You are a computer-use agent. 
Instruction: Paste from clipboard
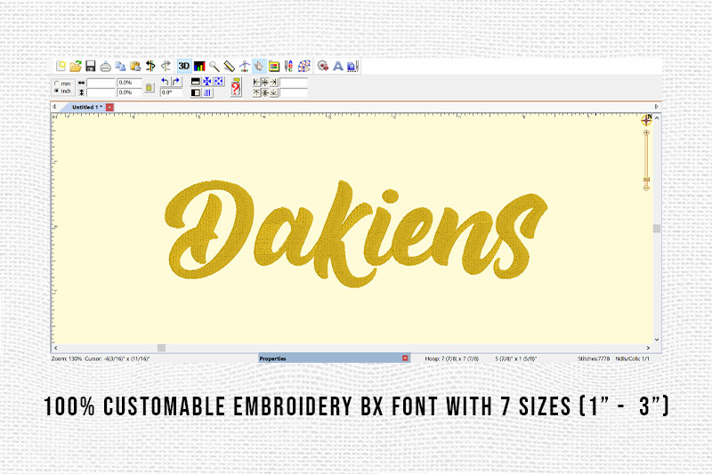[x=135, y=66]
